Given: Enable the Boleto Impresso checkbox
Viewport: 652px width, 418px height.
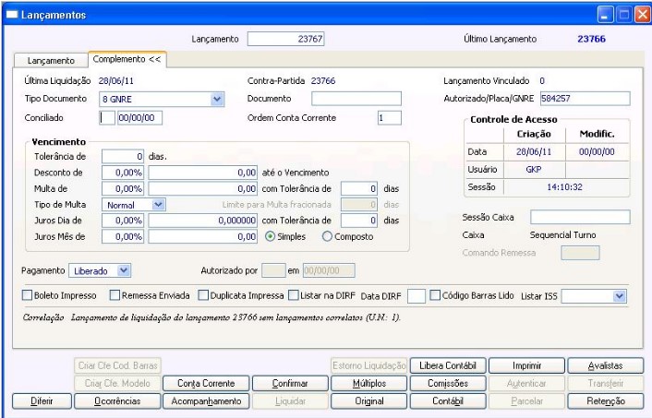Looking at the screenshot, I should tap(27, 296).
